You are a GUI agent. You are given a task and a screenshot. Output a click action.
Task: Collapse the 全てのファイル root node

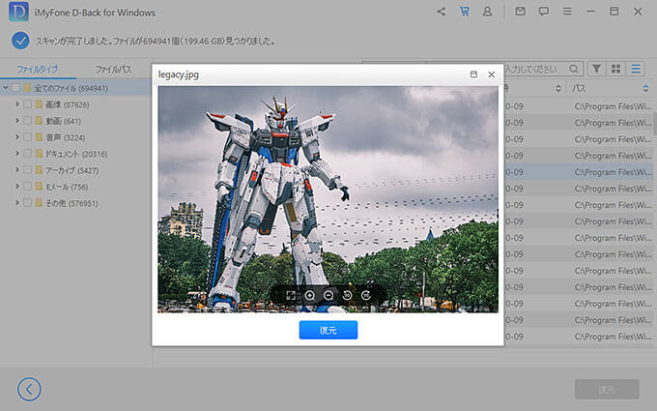pyautogui.click(x=5, y=88)
